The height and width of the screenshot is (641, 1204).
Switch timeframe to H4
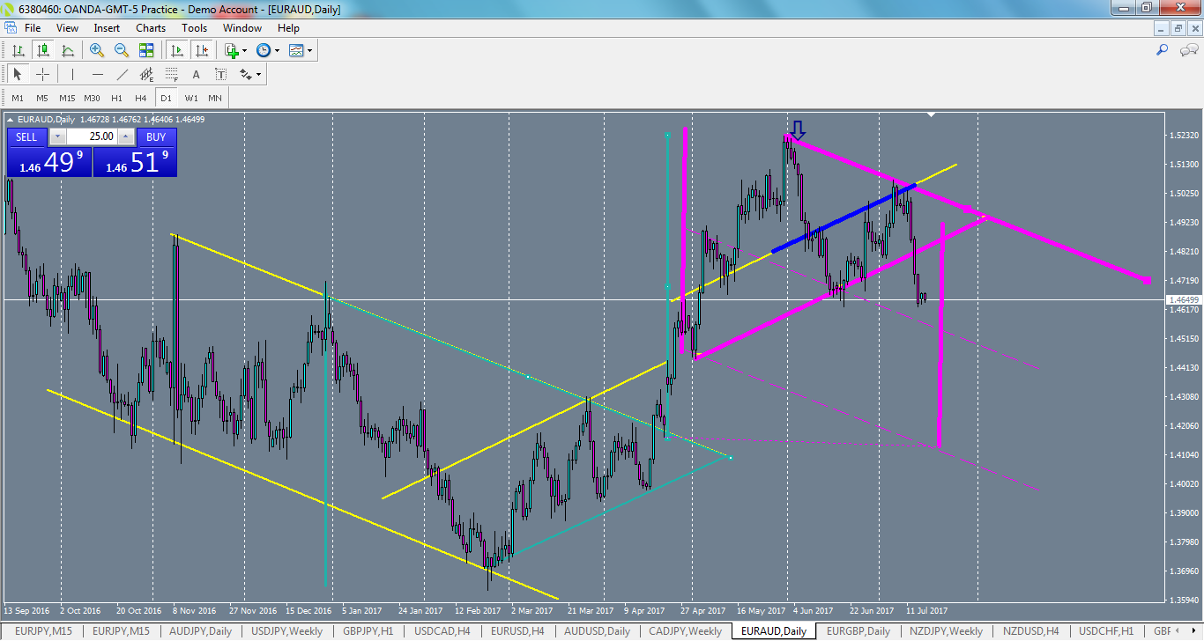point(139,98)
